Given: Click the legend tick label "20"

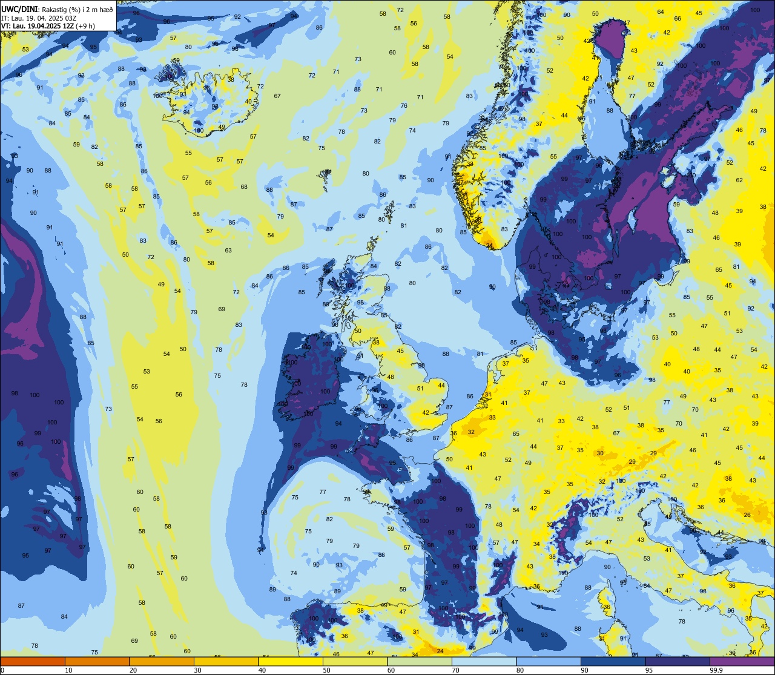Looking at the screenshot, I should coord(133,670).
